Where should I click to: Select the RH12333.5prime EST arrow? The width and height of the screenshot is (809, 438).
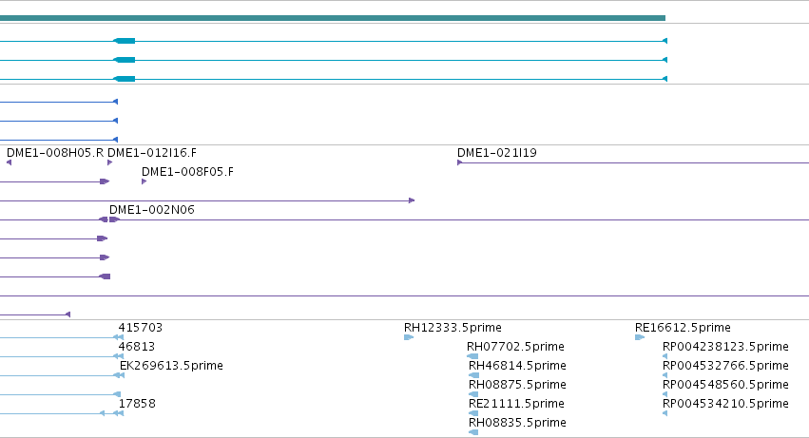coord(409,337)
